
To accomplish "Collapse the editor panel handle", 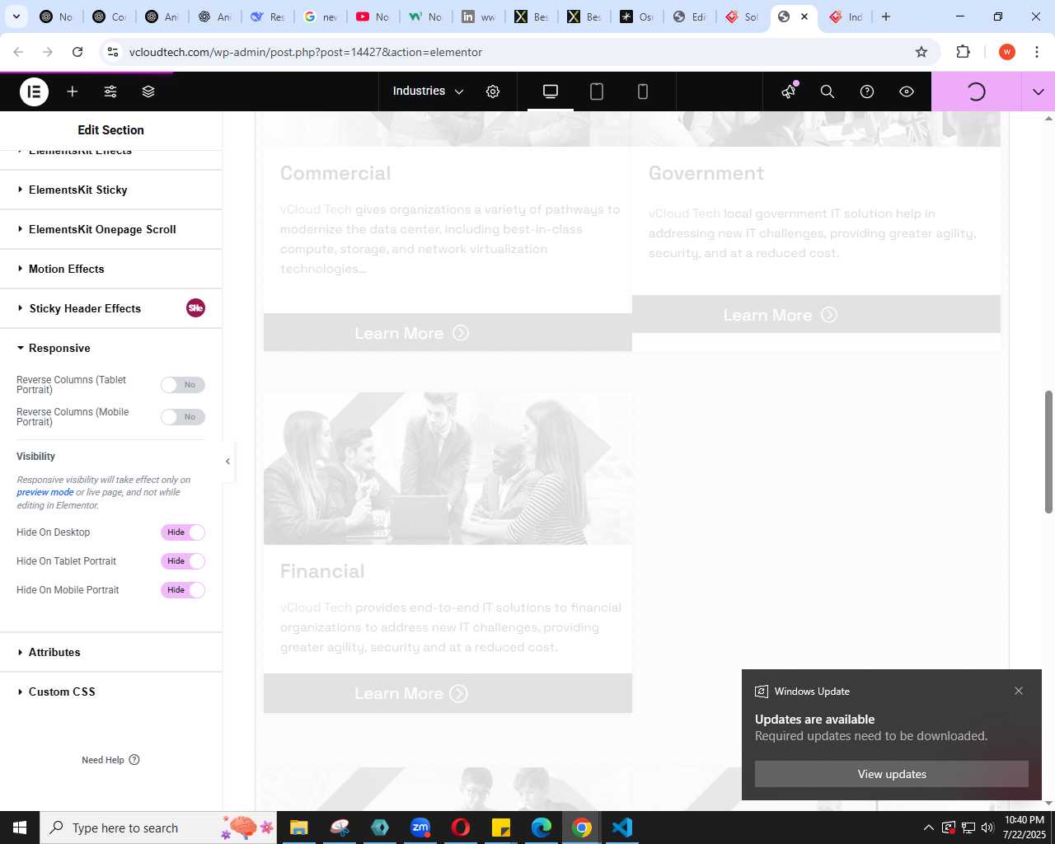I will click(x=227, y=462).
